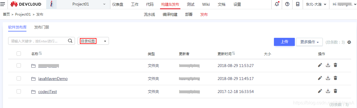Delete the javaMavenDemo folder
Viewport: 357px width, 108px height.
[x=336, y=78]
